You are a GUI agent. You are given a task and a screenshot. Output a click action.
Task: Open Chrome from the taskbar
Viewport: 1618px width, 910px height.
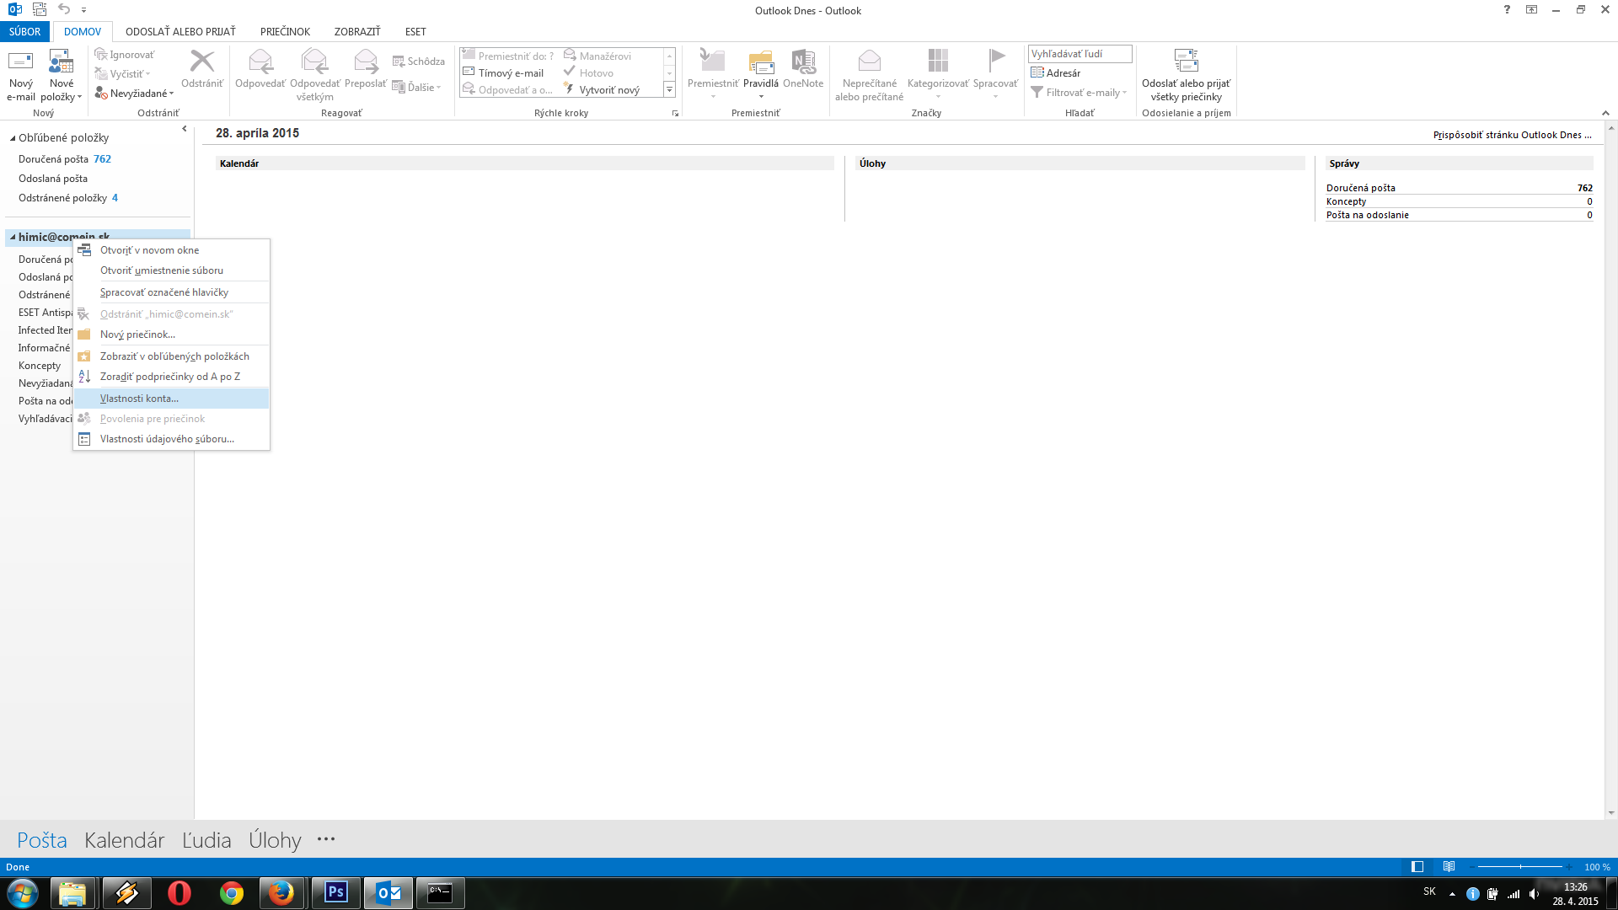pyautogui.click(x=231, y=893)
